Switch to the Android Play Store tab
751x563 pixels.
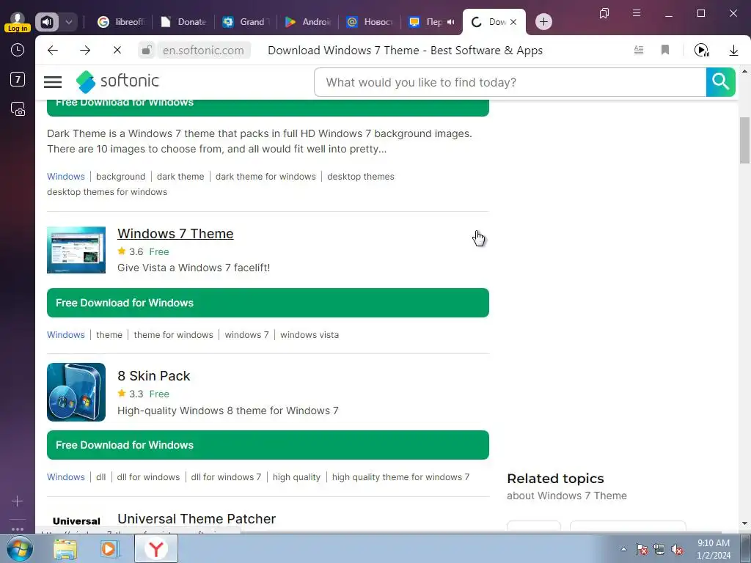[308, 21]
